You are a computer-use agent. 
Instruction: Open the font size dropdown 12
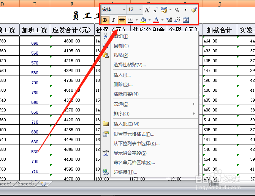coord(140,10)
